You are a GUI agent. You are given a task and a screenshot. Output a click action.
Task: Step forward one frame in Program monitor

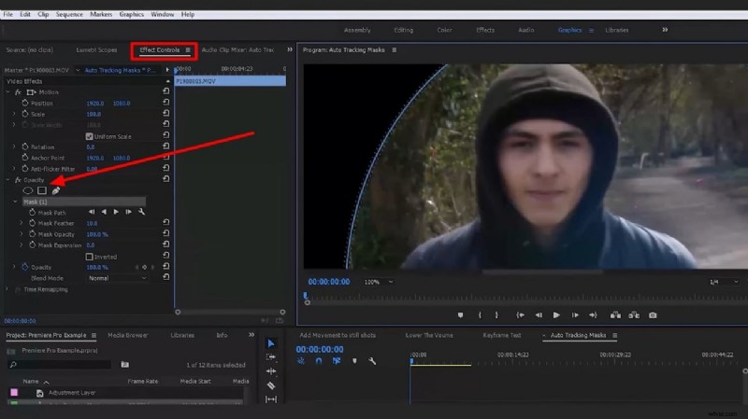click(x=575, y=315)
